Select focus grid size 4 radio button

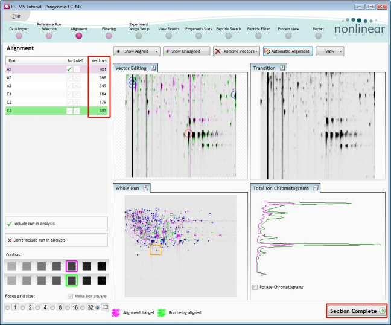point(37,307)
